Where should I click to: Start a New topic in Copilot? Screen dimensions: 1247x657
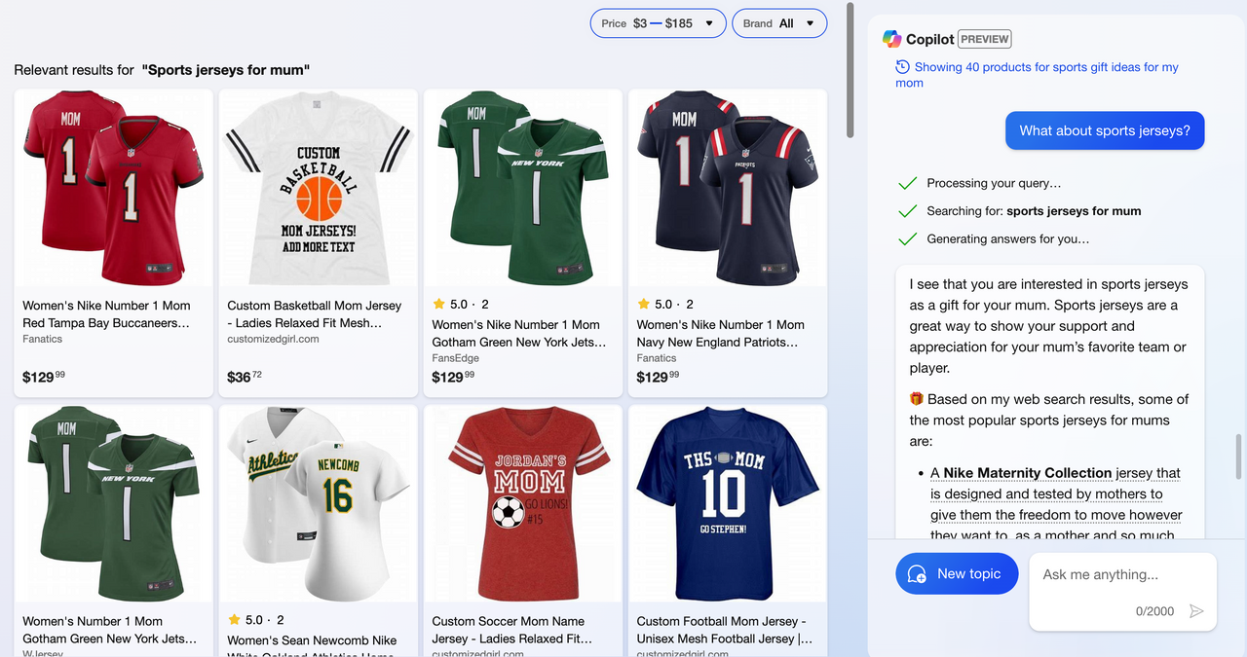(x=957, y=574)
